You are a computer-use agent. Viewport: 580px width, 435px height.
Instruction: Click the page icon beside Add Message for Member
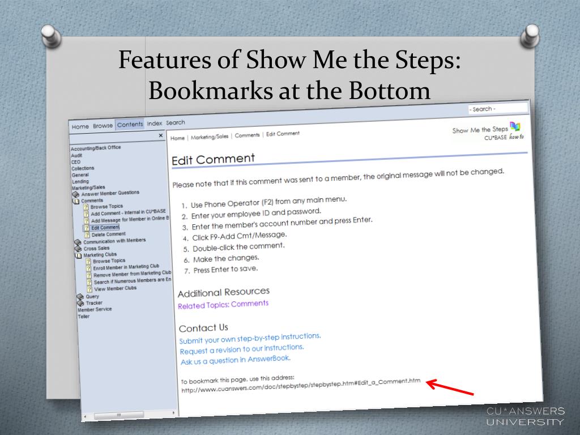click(x=87, y=221)
